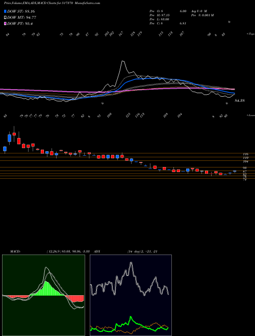Select the DOW MT: 94.77 label
Viewport: 255px width, 336px height.
click(21, 18)
